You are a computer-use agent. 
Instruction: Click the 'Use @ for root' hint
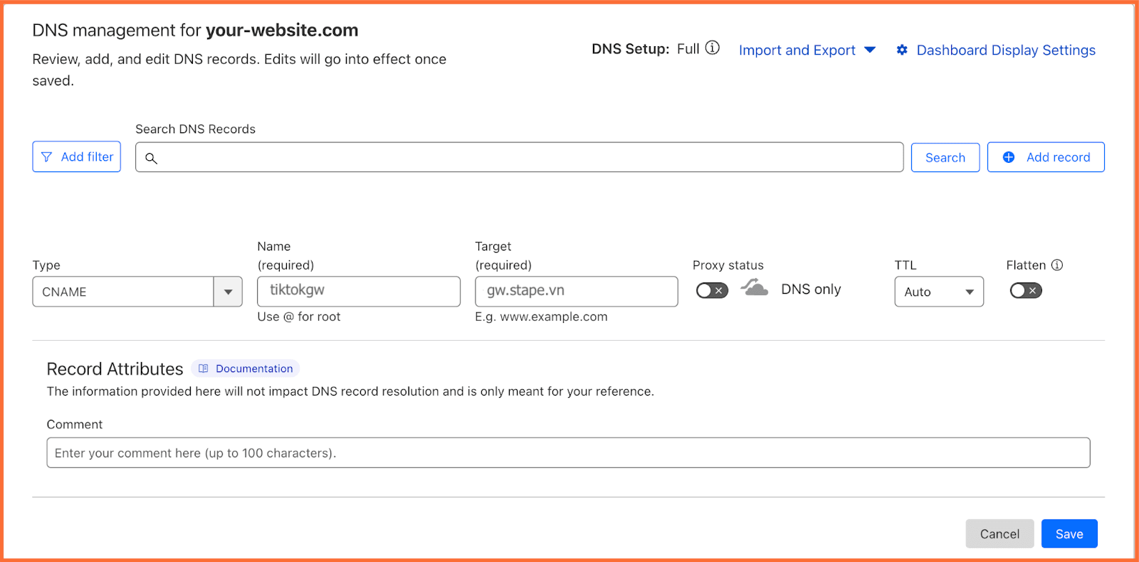[299, 317]
